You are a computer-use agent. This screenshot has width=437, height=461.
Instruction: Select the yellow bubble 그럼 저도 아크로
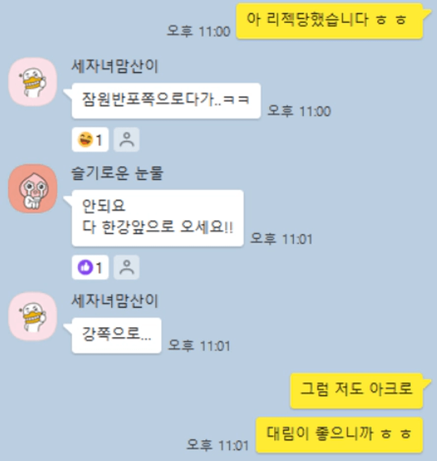click(x=357, y=391)
